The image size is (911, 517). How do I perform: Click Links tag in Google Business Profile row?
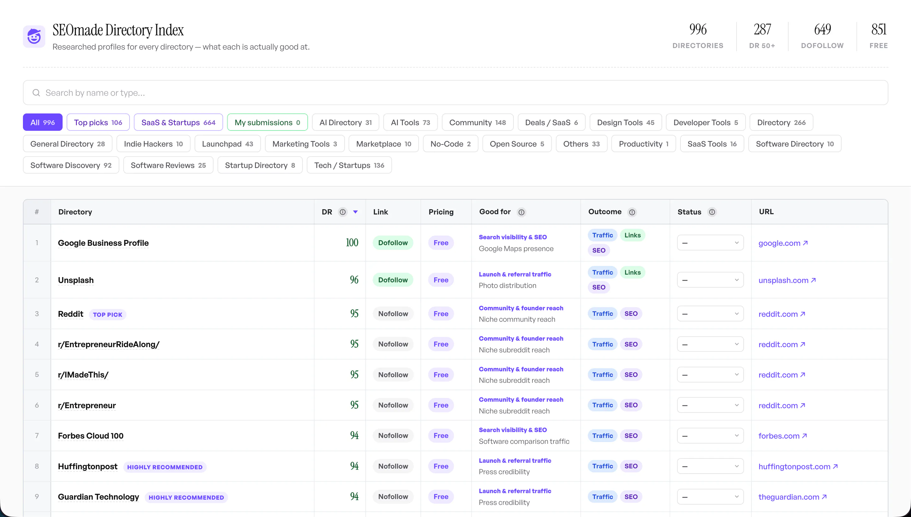pos(632,235)
